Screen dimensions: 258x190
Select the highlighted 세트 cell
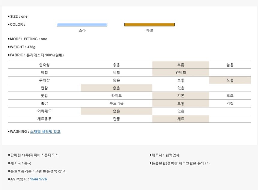click(x=181, y=119)
